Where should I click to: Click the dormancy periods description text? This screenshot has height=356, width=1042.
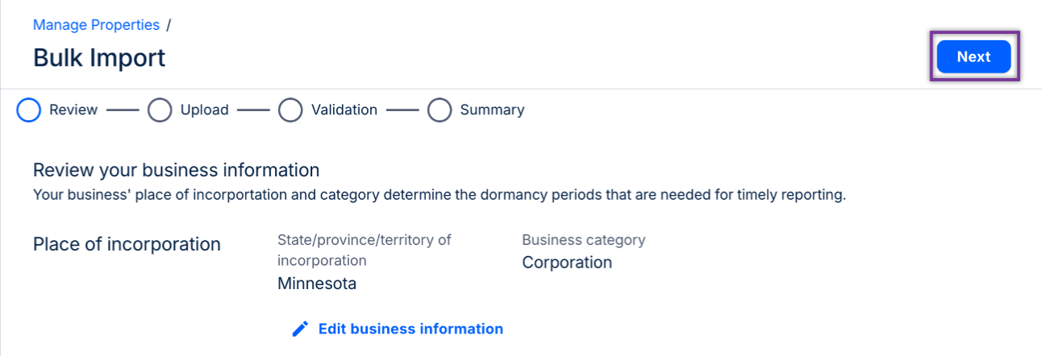point(440,196)
